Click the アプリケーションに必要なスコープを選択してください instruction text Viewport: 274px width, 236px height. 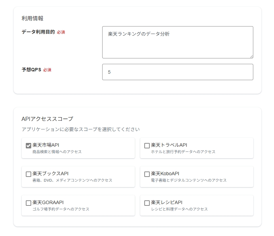[x=80, y=129]
